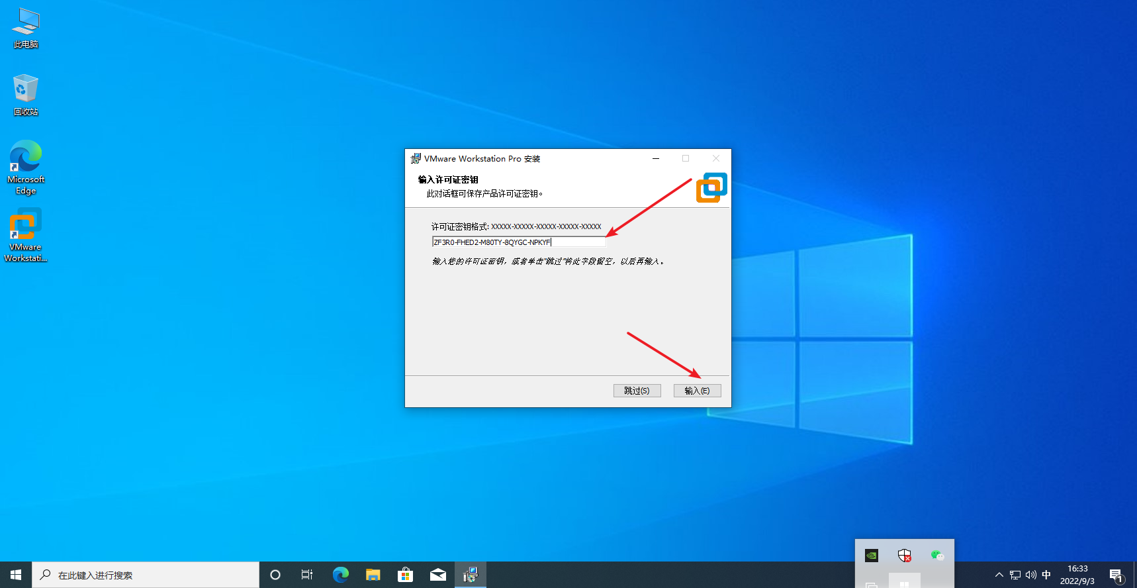The image size is (1137, 588).
Task: Select the 回收站 recycle bin icon
Action: [26, 95]
